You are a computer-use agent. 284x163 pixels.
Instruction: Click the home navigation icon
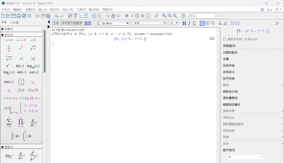113,16
